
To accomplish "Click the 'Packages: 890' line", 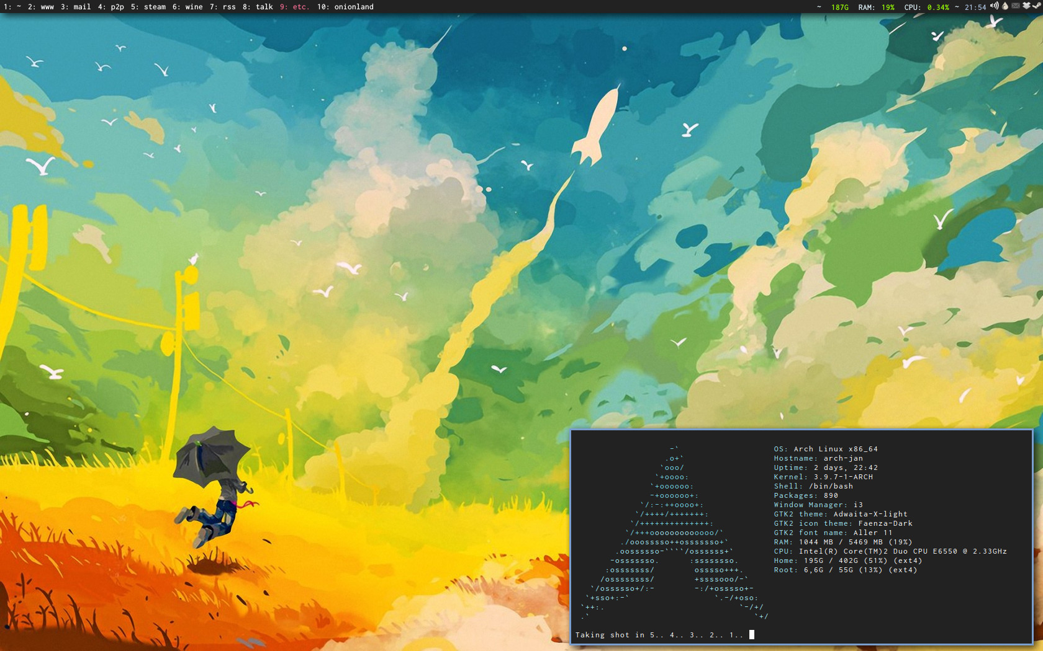I will click(x=806, y=495).
